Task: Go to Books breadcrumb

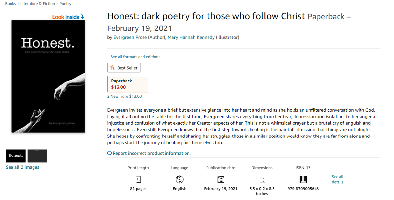Action: pyautogui.click(x=11, y=4)
